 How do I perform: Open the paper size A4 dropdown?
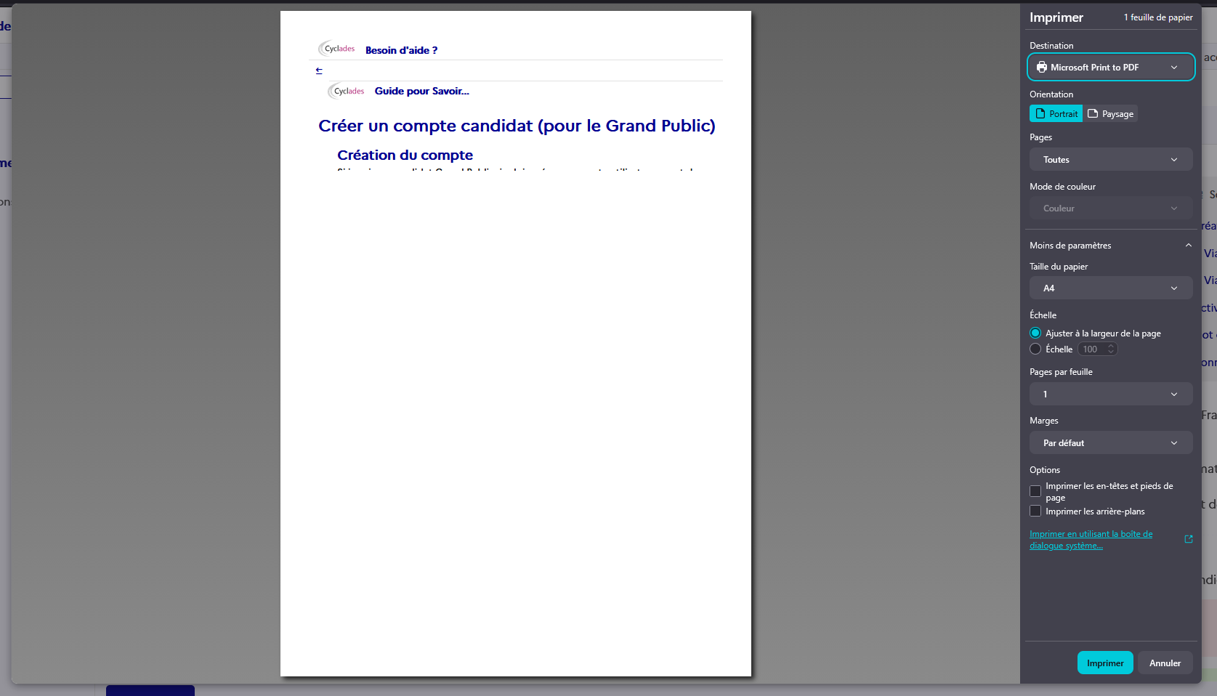coord(1110,288)
